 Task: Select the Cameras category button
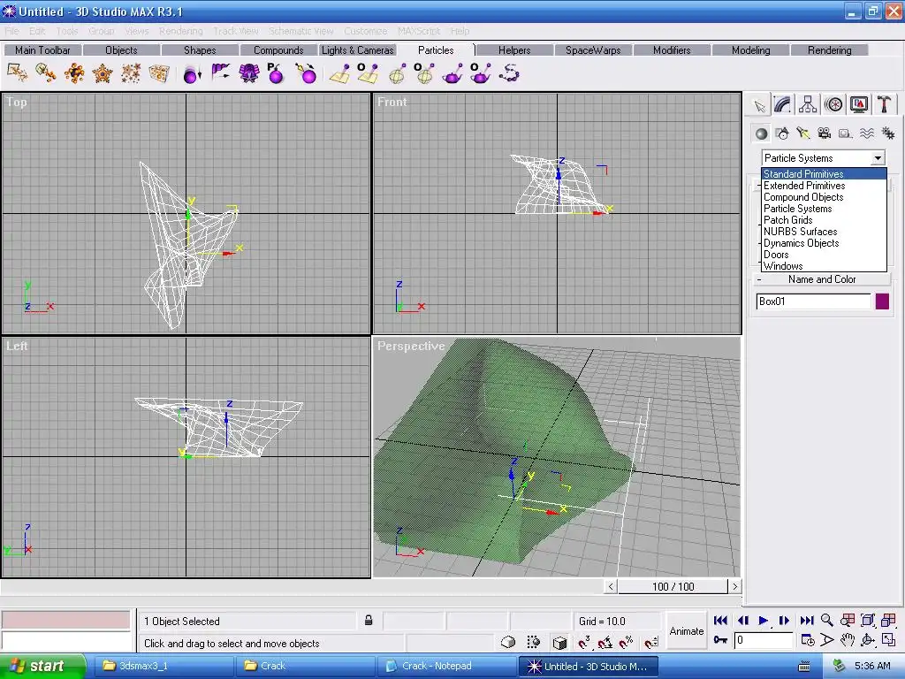(x=825, y=134)
